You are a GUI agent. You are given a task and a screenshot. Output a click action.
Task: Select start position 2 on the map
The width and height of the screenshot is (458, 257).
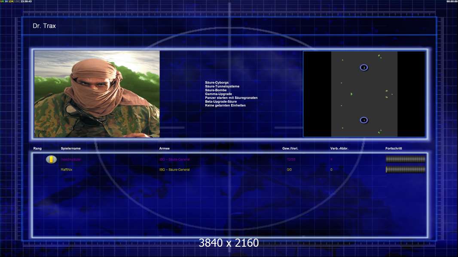click(x=363, y=68)
